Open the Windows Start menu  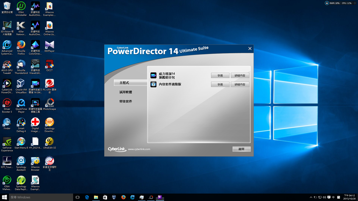[x=4, y=198]
